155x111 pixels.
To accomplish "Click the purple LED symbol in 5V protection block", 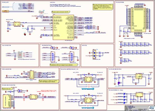I will tap(119, 83).
